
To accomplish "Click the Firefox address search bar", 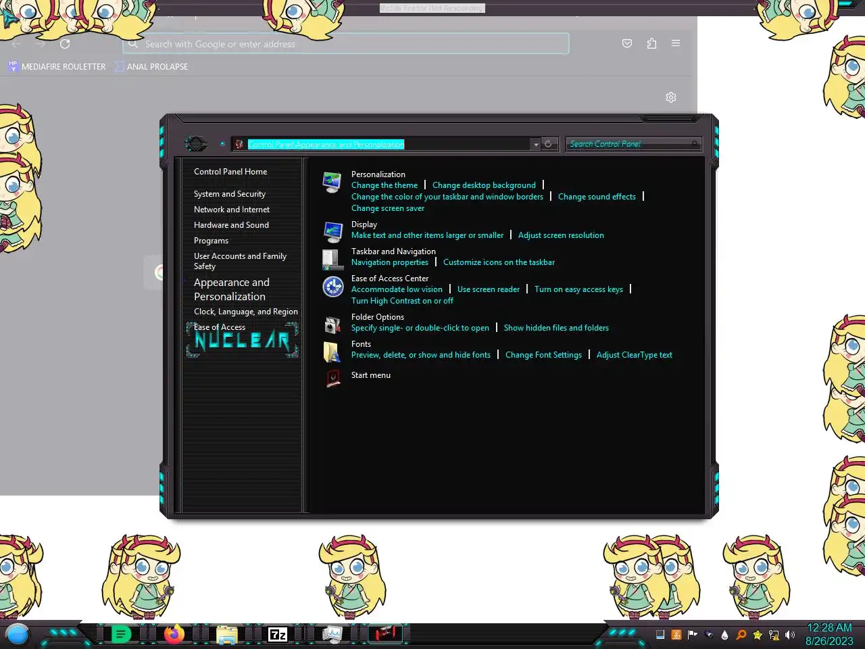I will pos(346,44).
